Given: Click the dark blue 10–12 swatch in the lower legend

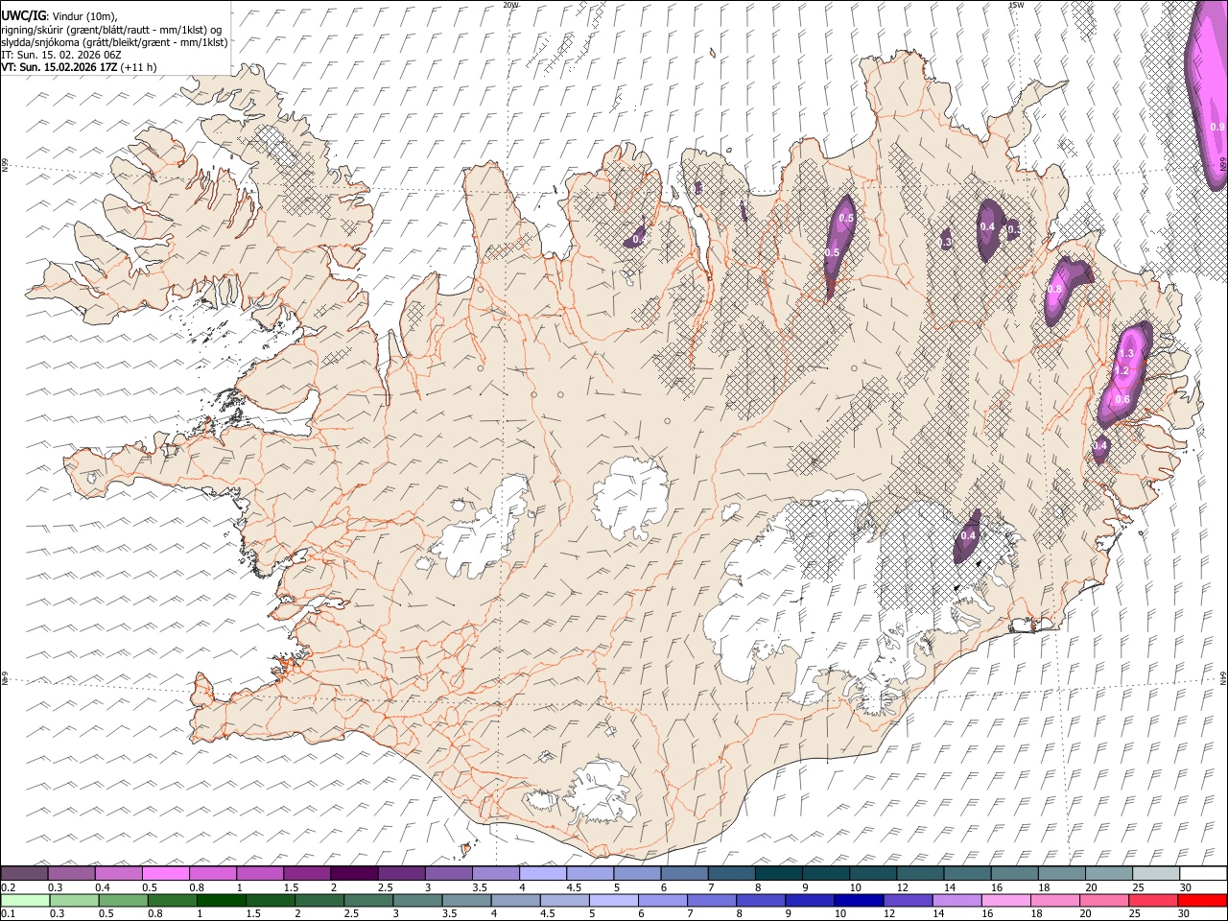Looking at the screenshot, I should pos(859,900).
